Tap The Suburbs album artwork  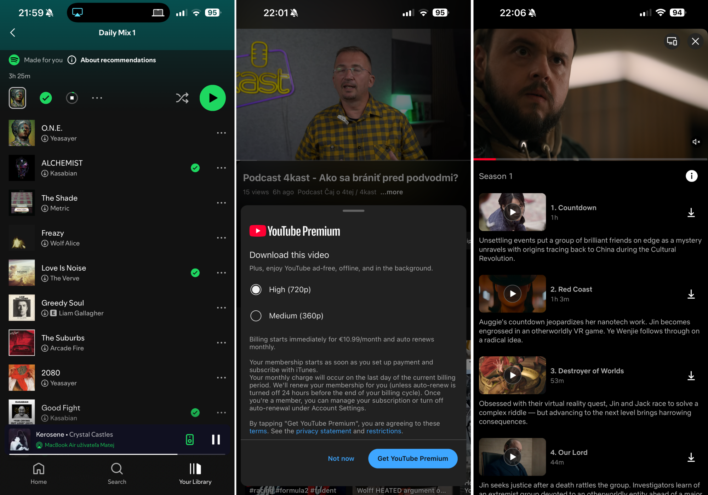[22, 343]
